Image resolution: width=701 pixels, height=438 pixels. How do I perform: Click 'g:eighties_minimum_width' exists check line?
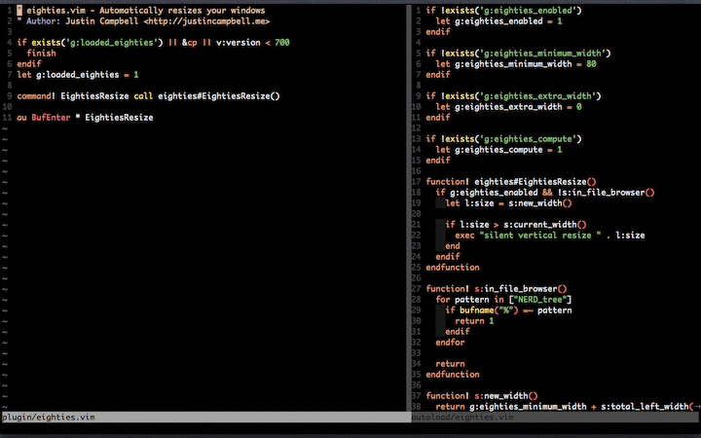518,54
